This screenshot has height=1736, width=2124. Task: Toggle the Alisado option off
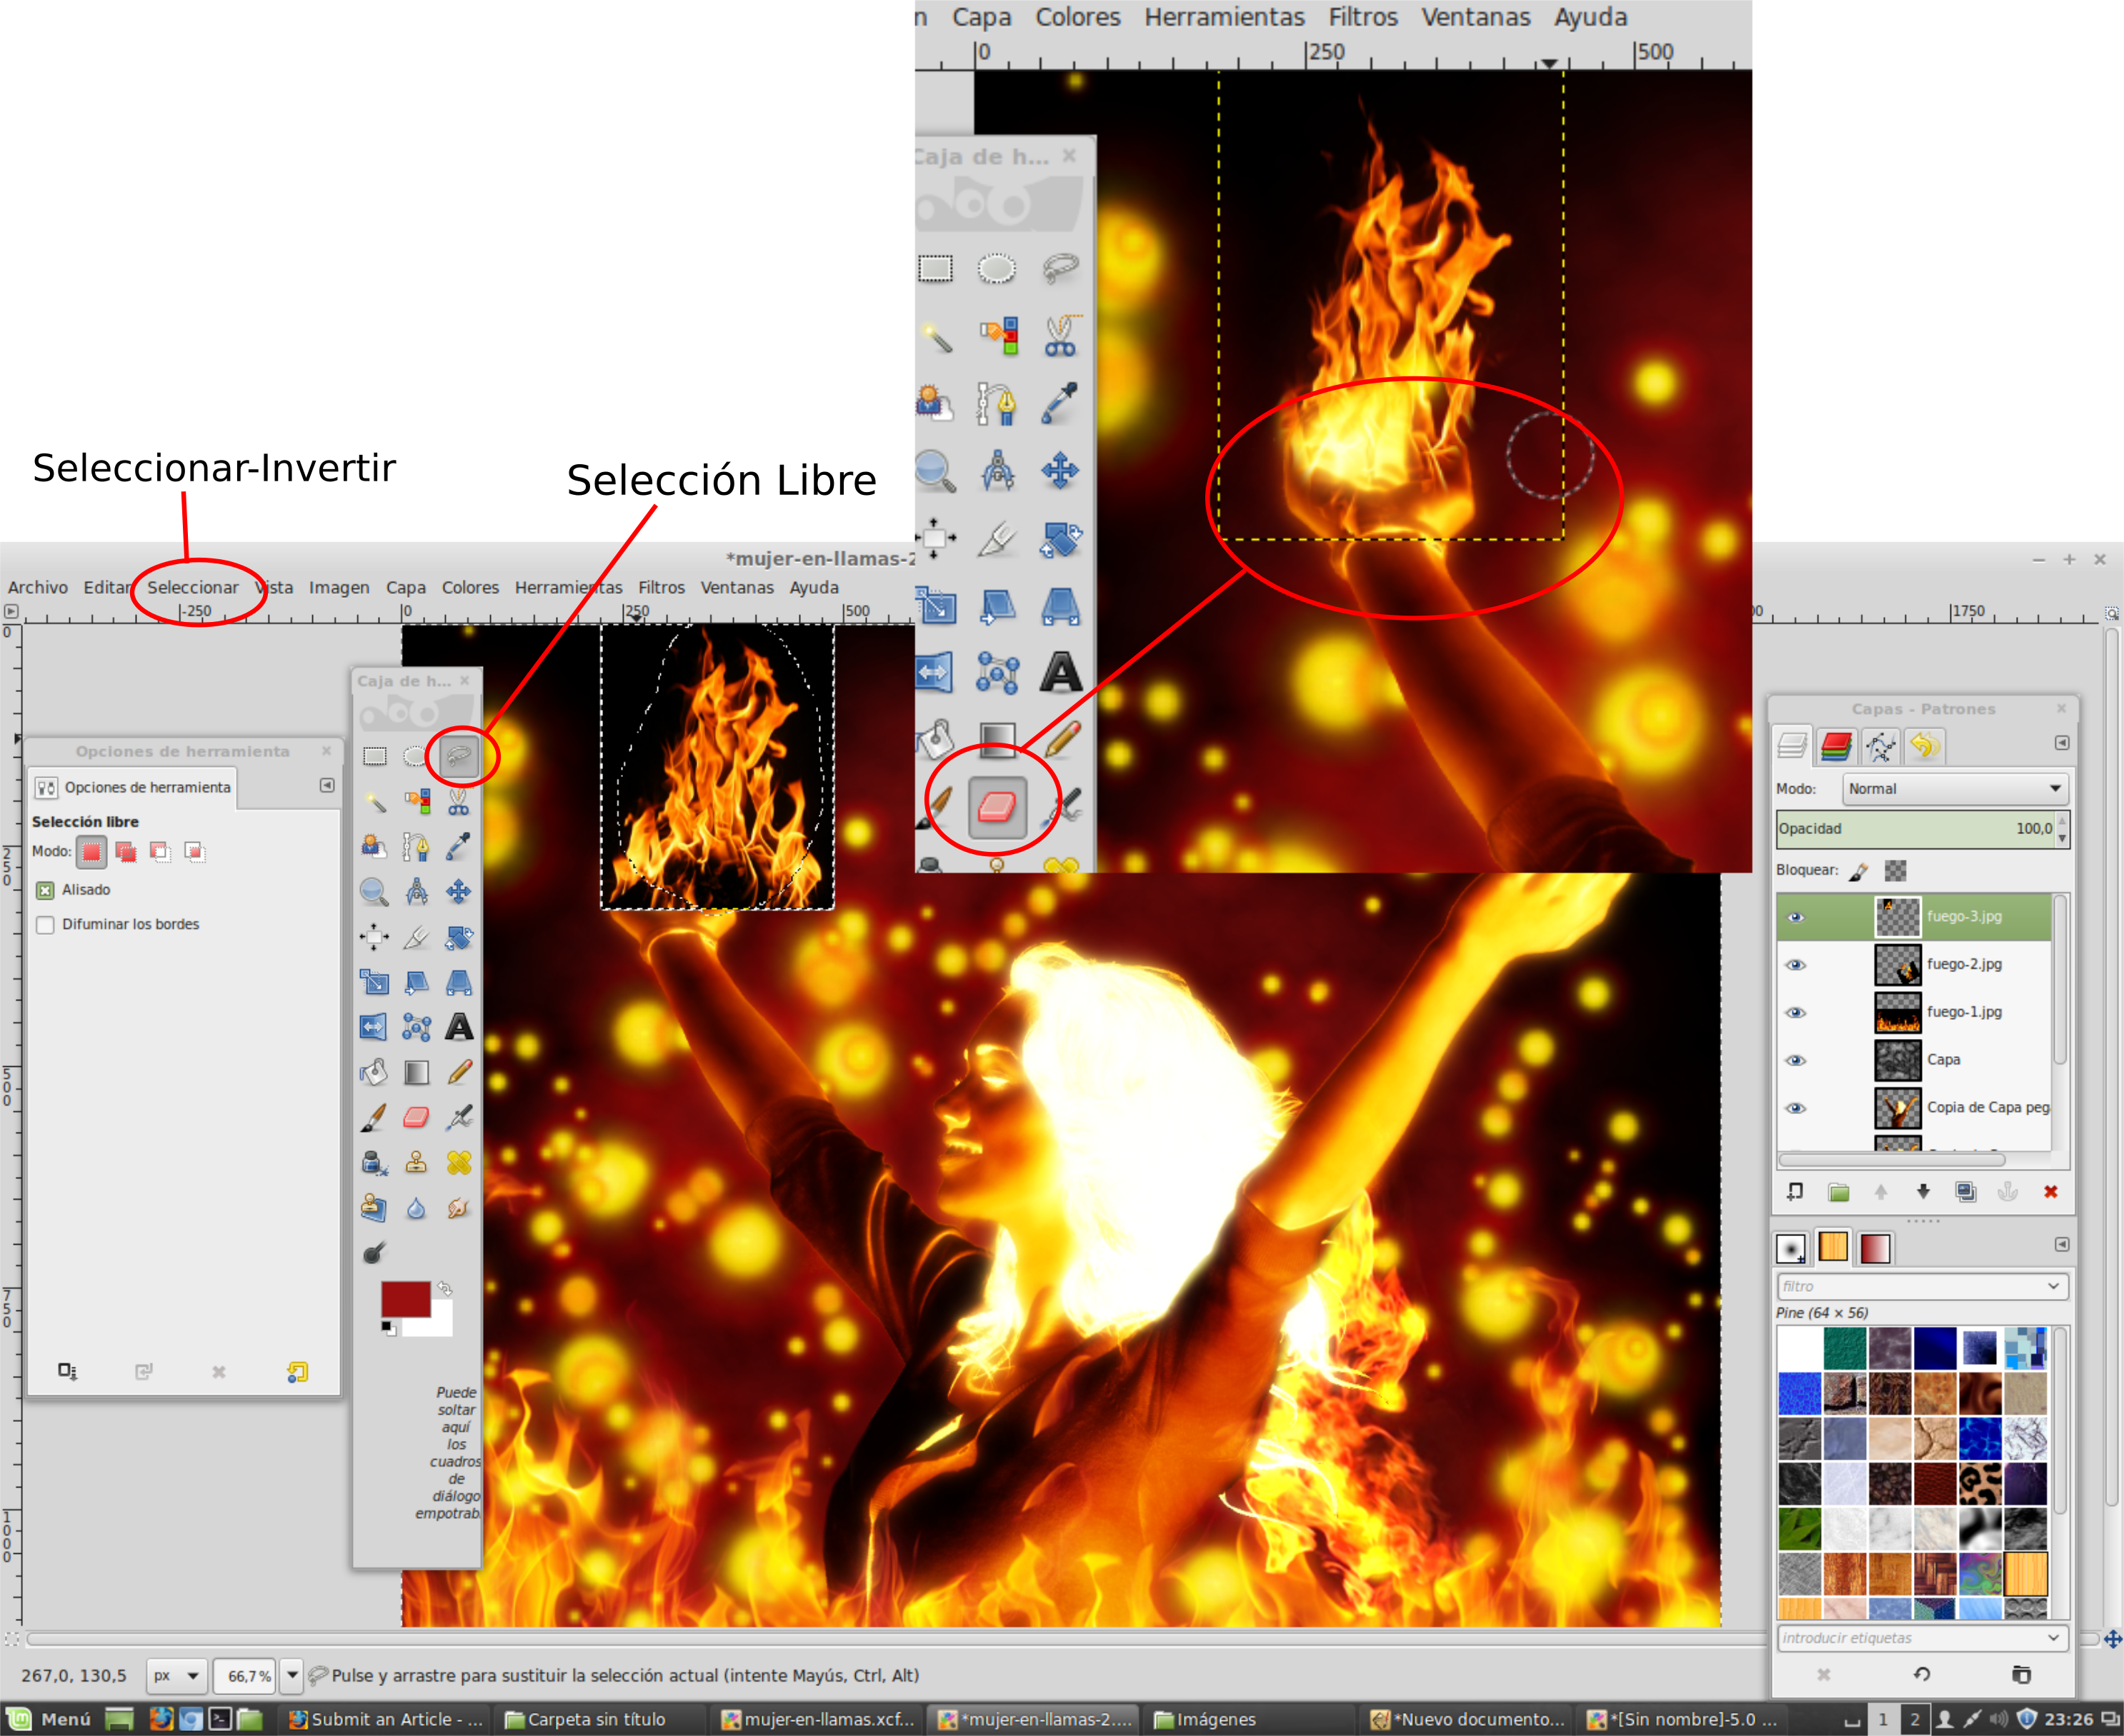click(46, 890)
